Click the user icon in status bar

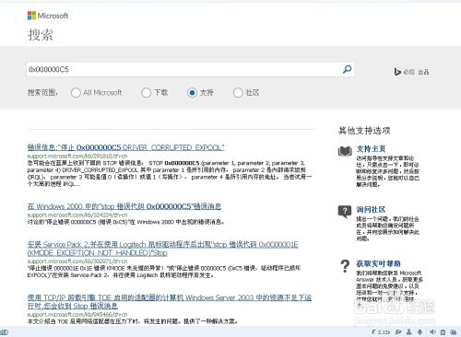pos(409,331)
